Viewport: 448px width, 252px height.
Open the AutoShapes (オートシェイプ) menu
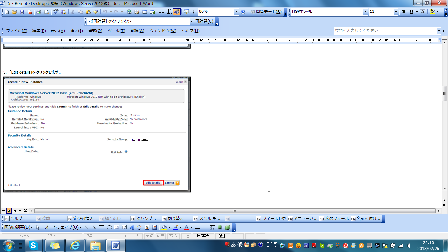tap(63, 227)
